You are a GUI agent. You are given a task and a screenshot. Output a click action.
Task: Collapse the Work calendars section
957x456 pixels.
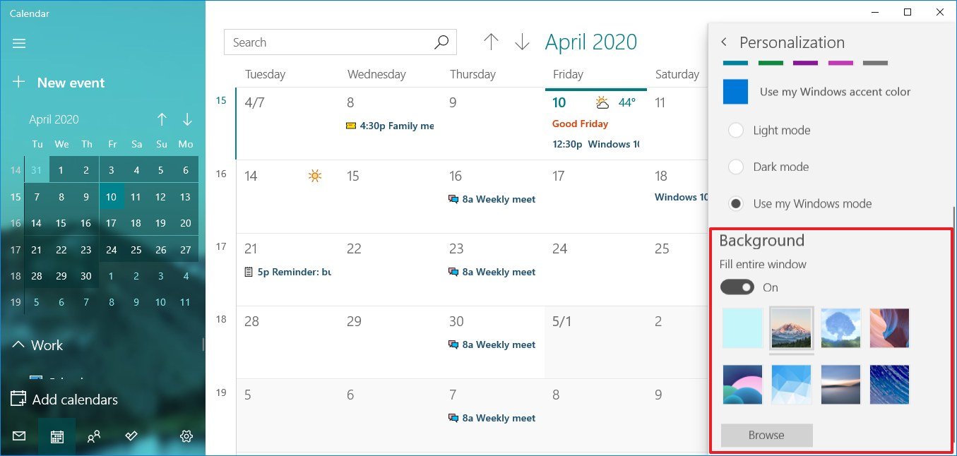coord(18,345)
